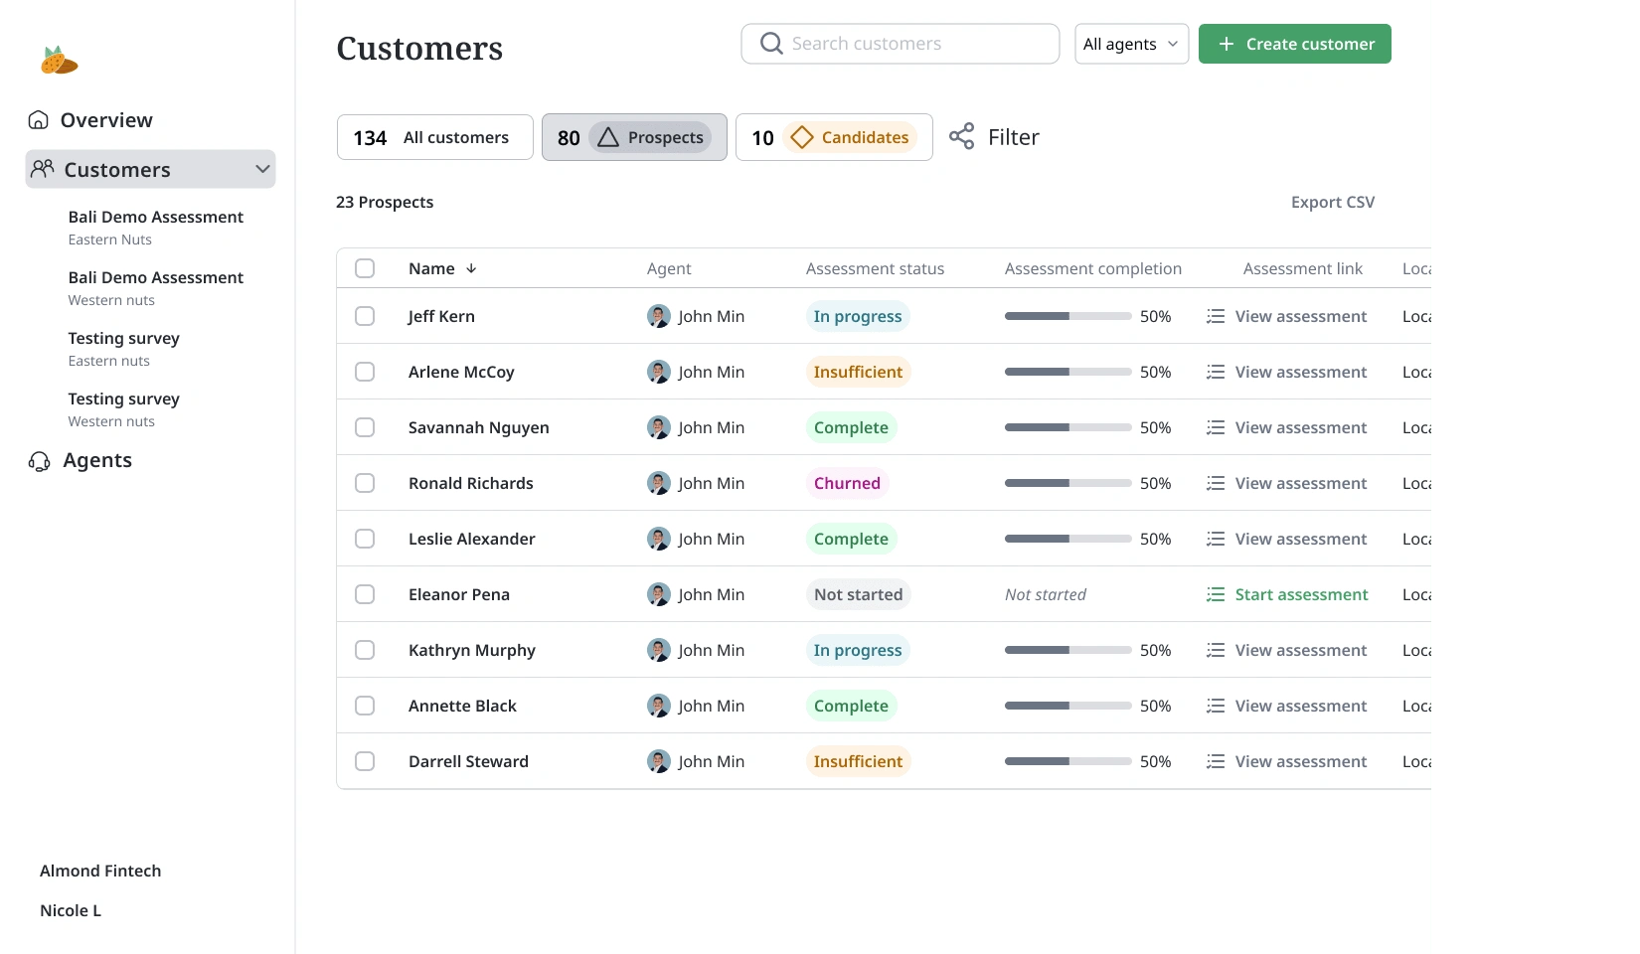Select the Kathryn Murphy row checkbox
This screenshot has width=1640, height=954.
(x=365, y=650)
